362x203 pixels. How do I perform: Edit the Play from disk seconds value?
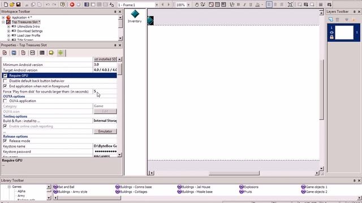pos(105,91)
